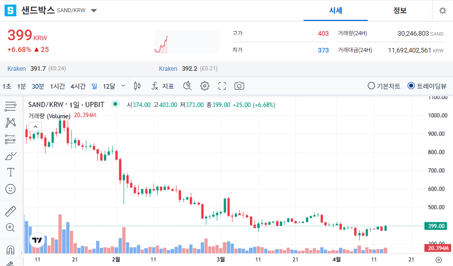
Task: Click the 20.394M volume axis label
Action: 438,248
